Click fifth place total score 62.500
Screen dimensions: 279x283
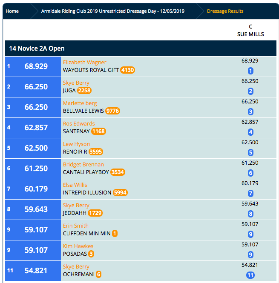point(36,148)
